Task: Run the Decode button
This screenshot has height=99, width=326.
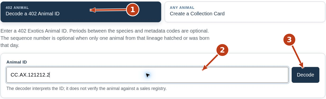Action: point(306,75)
